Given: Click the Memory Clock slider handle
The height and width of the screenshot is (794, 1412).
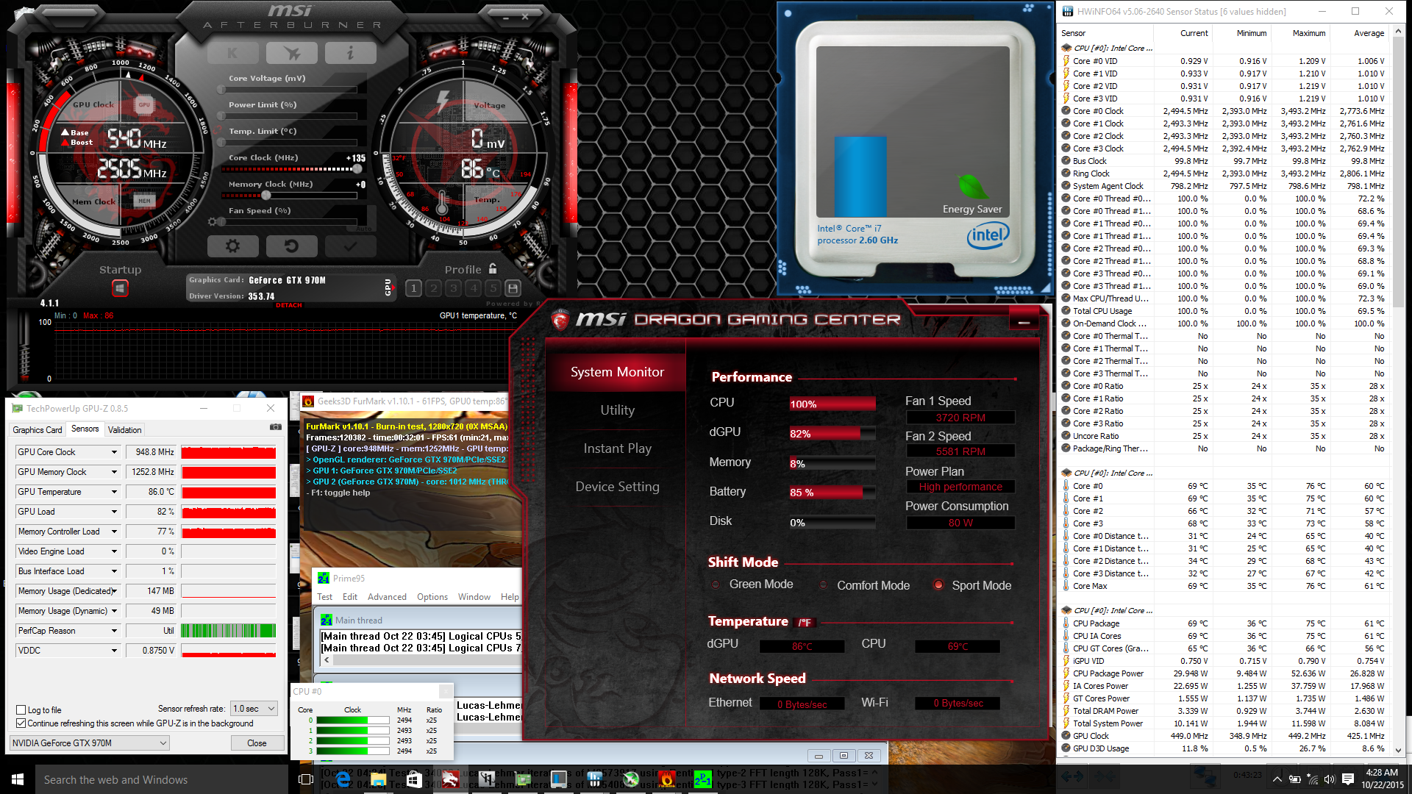Looking at the screenshot, I should (x=266, y=196).
